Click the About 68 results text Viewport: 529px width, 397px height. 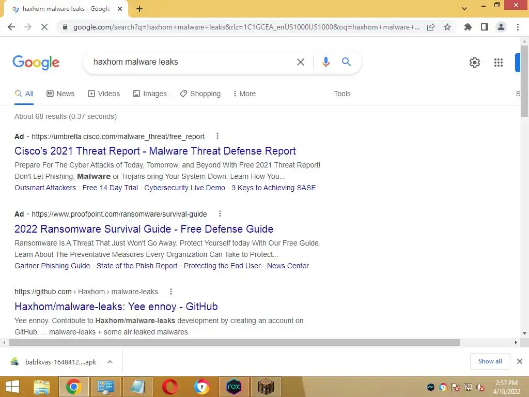[x=66, y=116]
